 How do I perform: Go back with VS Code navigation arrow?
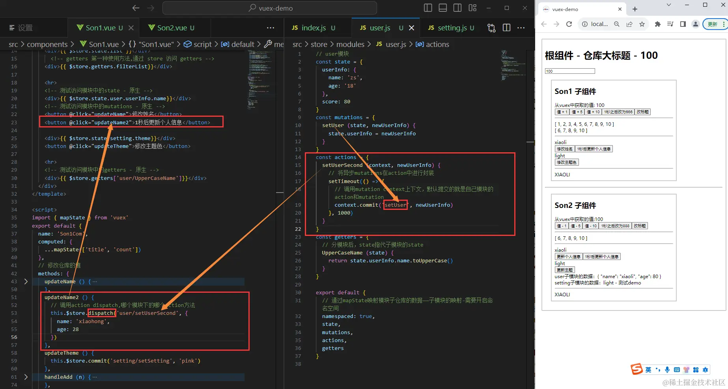tap(136, 8)
